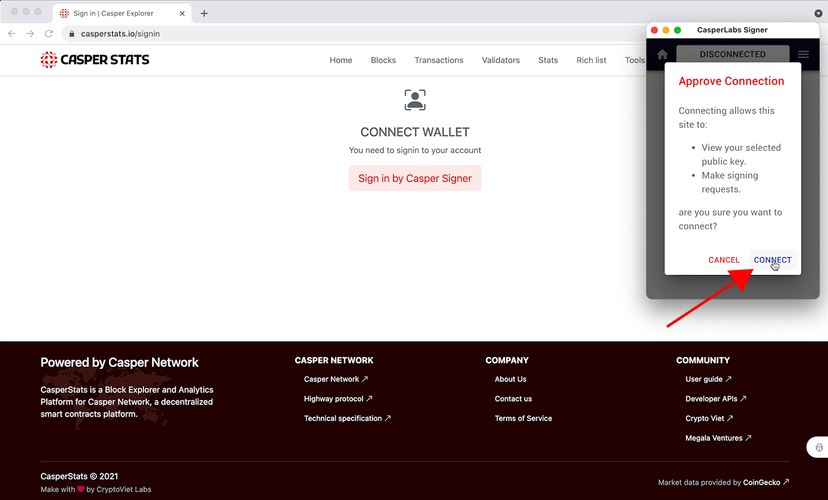This screenshot has height=500, width=828.
Task: Click the Casper Stats logo
Action: [95, 60]
